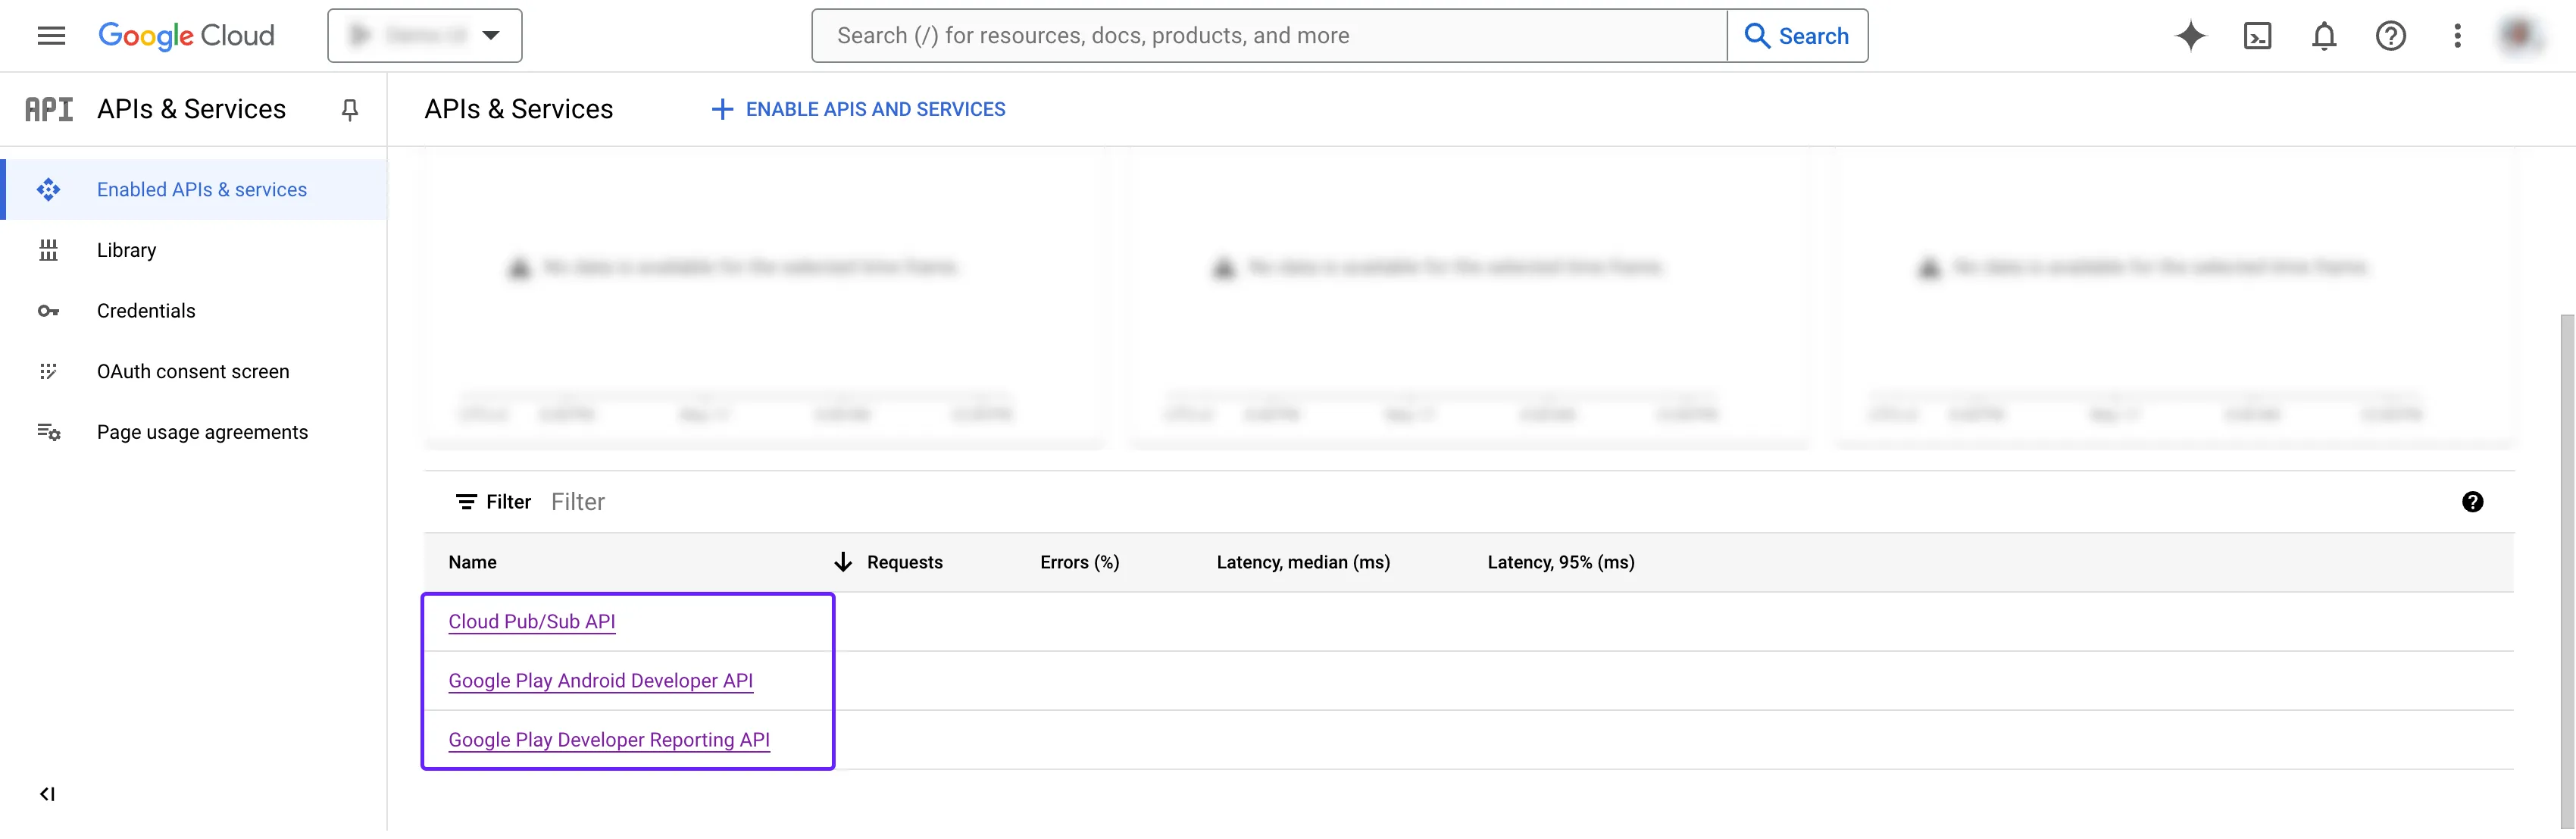This screenshot has height=839, width=2576.
Task: Open the navigation hamburger menu
Action: [51, 35]
